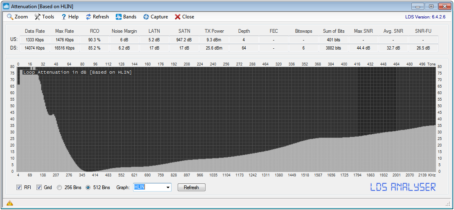Image resolution: width=454 pixels, height=210 pixels.
Task: Click the warning triangle in status bar
Action: coord(9,203)
